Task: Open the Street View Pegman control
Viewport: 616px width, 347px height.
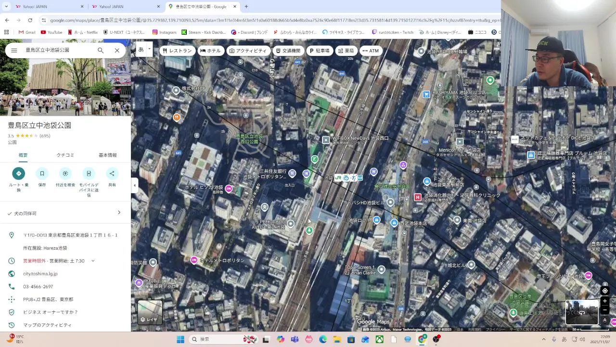Action: coord(605,320)
